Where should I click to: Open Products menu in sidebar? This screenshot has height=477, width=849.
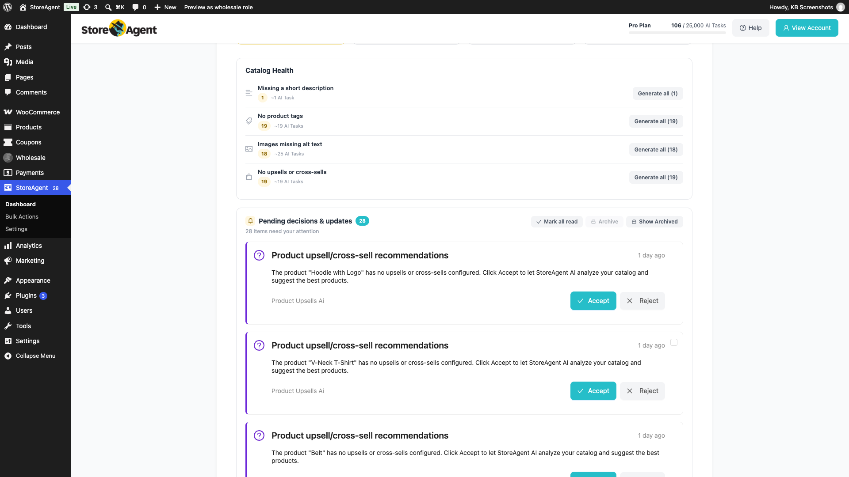pos(35,127)
